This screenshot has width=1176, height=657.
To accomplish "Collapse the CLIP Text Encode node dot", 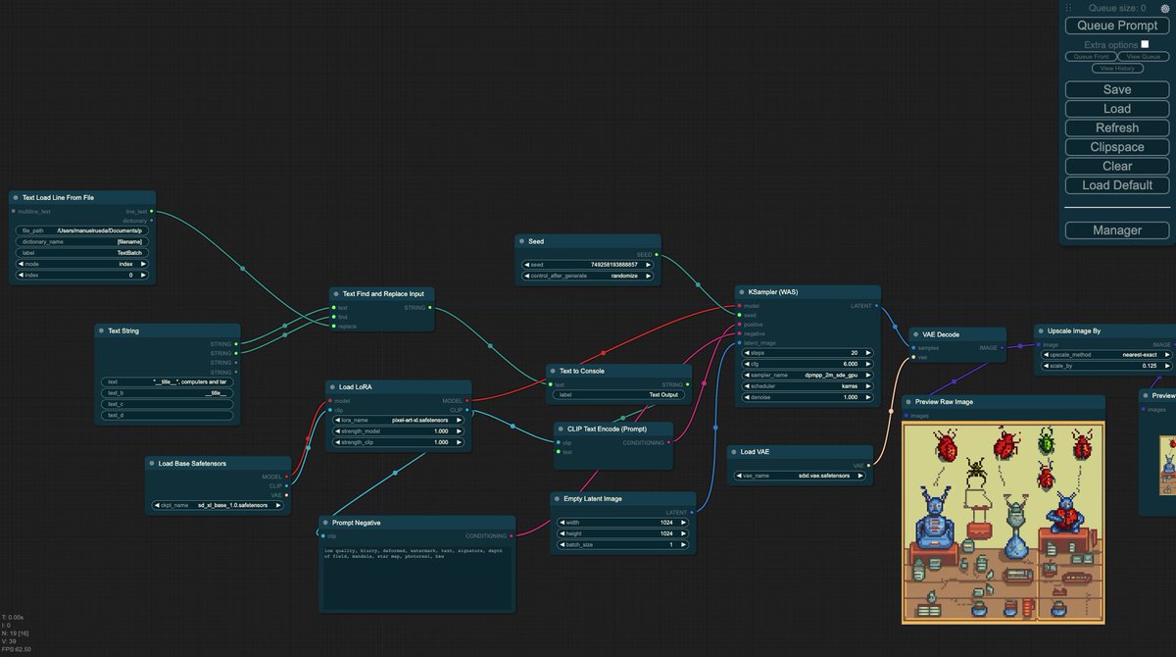I will pyautogui.click(x=560, y=429).
